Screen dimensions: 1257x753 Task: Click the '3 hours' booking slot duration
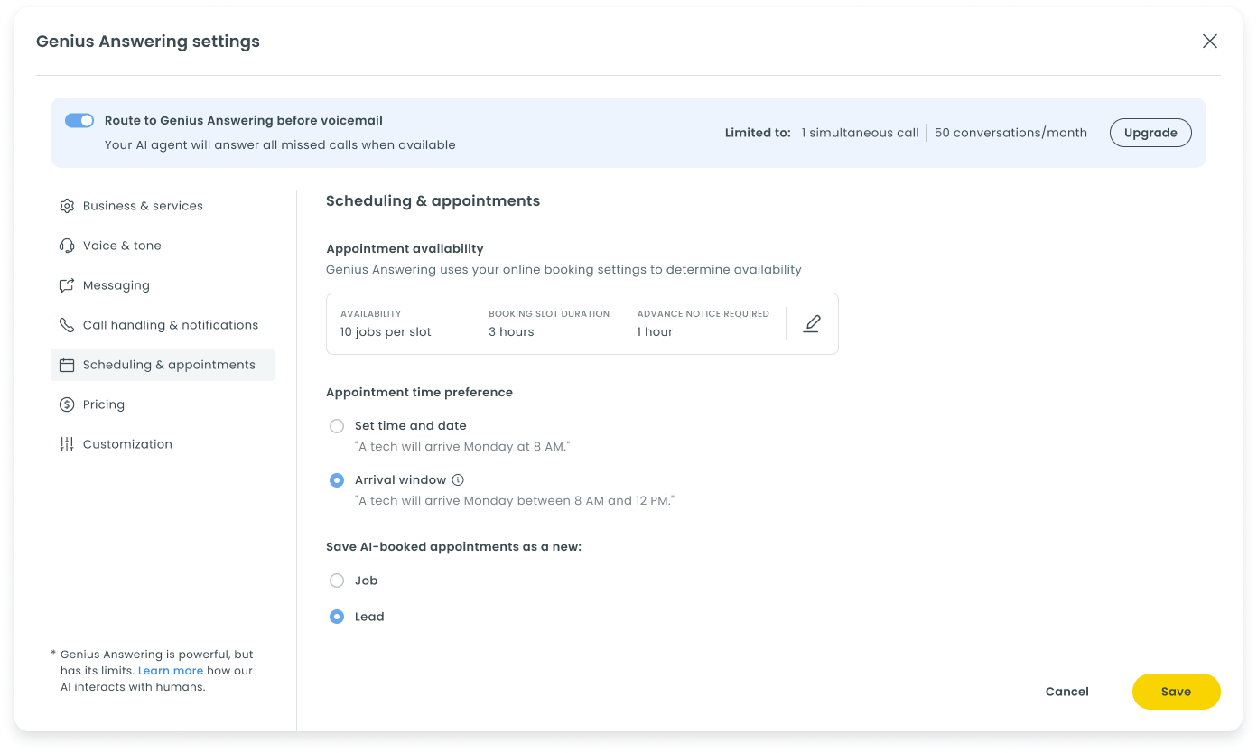click(511, 332)
